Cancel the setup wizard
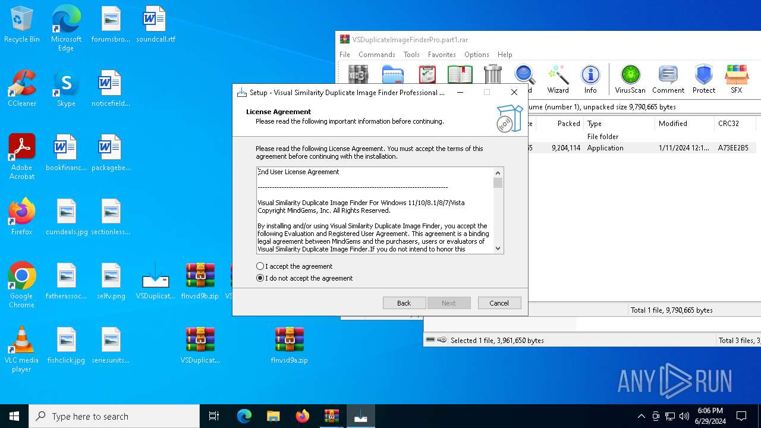Screen dimensions: 761x428 pos(499,303)
